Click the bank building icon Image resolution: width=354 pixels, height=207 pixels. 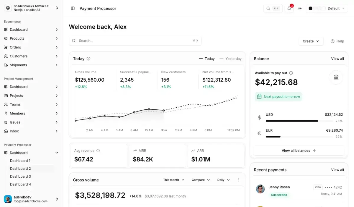coord(336,77)
